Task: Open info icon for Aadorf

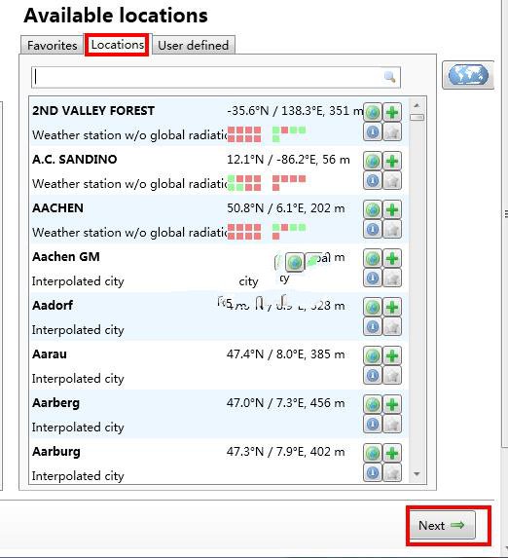Action: coord(373,326)
